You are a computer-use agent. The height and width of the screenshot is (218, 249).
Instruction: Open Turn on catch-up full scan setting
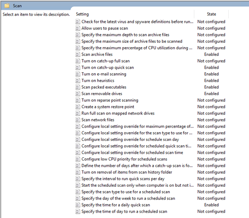(x=106, y=61)
